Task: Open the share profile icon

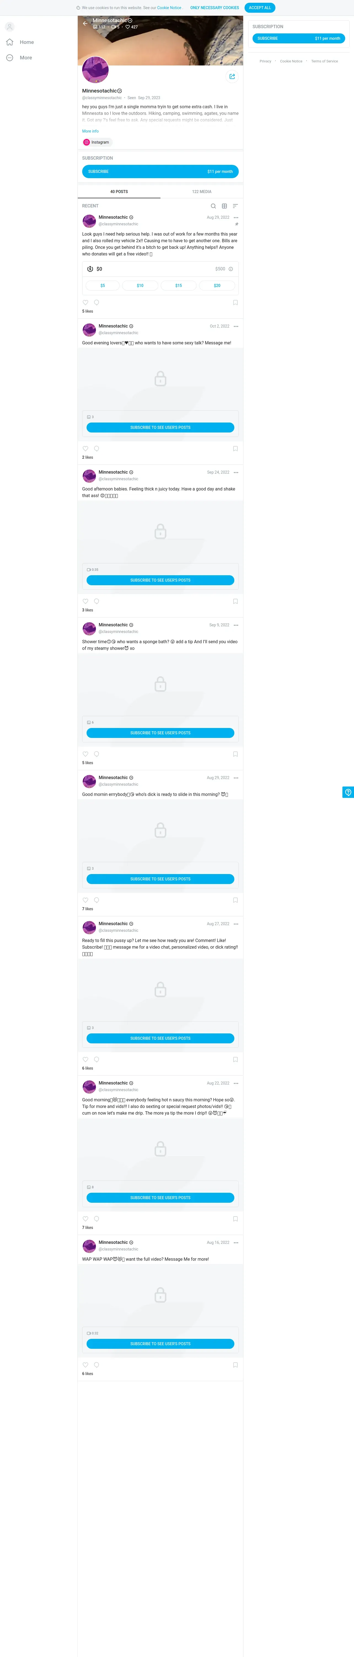Action: coord(232,76)
